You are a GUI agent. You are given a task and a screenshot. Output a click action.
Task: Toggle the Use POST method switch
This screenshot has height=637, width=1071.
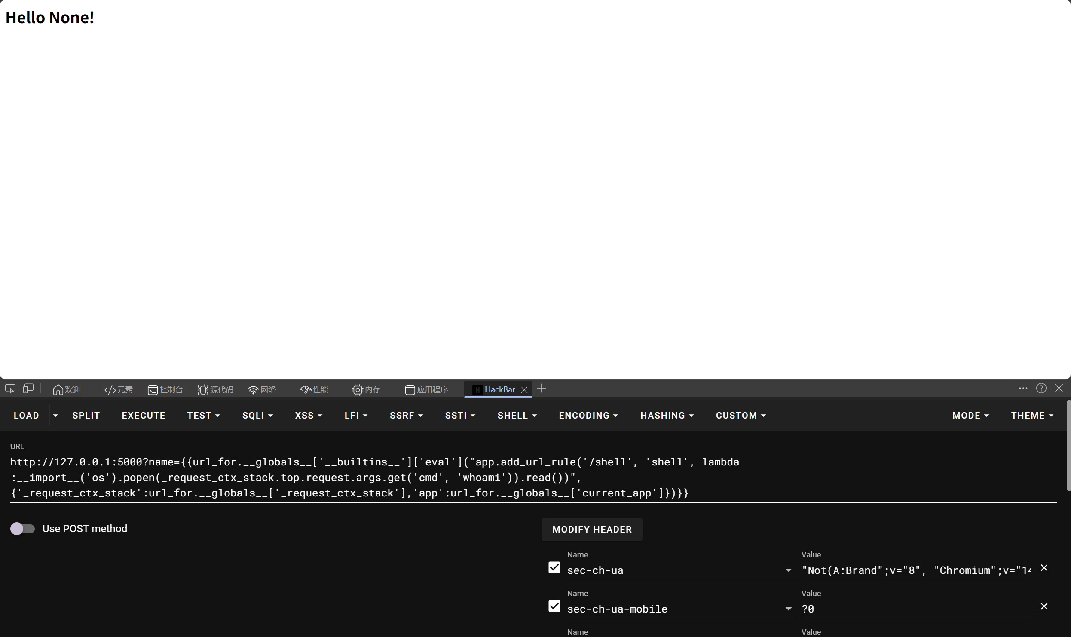(22, 529)
